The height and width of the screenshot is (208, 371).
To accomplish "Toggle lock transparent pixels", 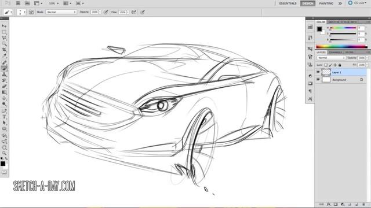I will pos(326,65).
